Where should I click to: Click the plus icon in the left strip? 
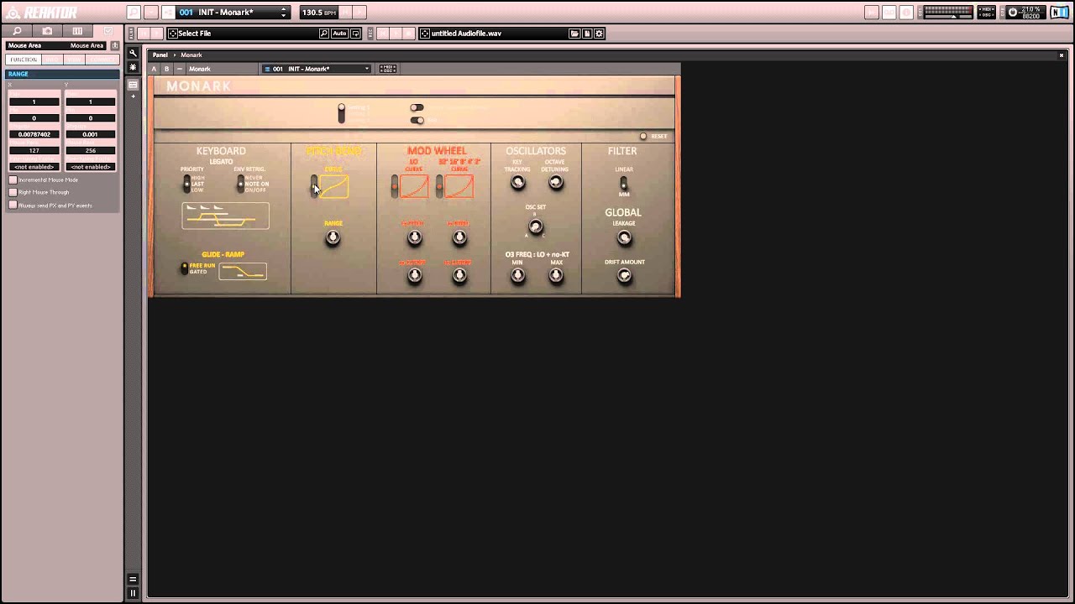[133, 96]
